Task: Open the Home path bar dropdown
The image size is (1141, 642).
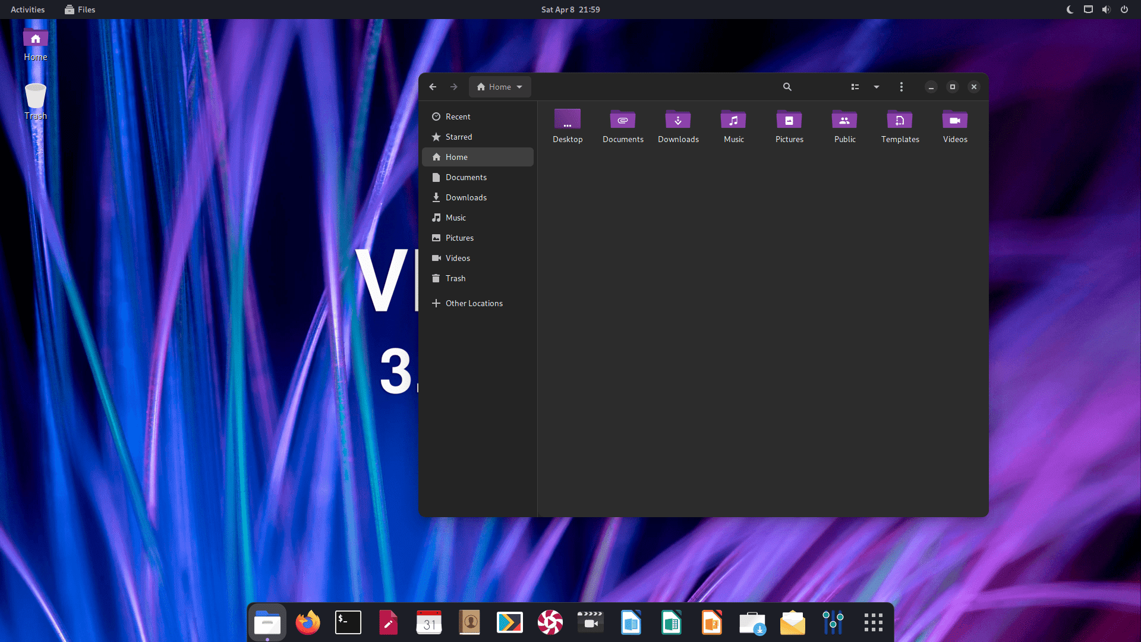Action: (500, 87)
